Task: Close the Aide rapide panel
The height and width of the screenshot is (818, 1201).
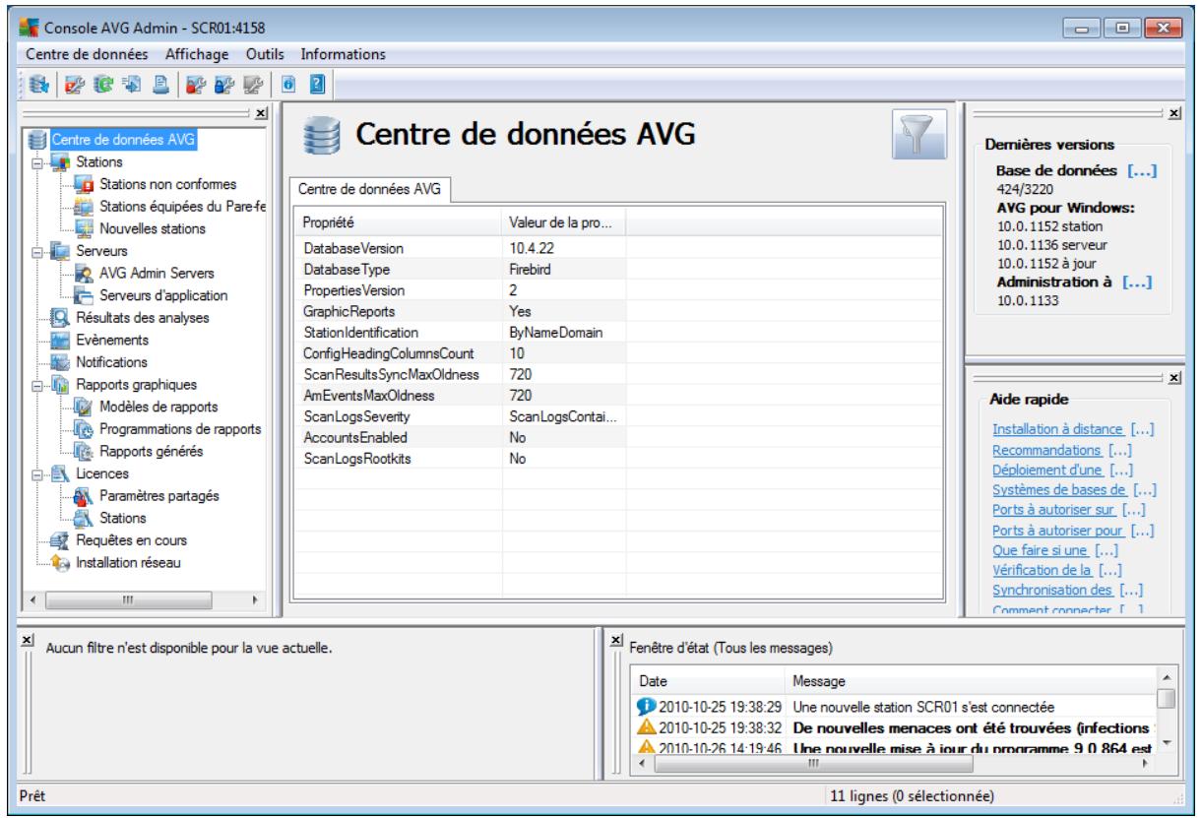Action: [x=1176, y=378]
